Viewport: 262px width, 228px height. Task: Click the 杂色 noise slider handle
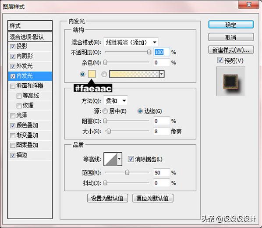pyautogui.click(x=105, y=62)
